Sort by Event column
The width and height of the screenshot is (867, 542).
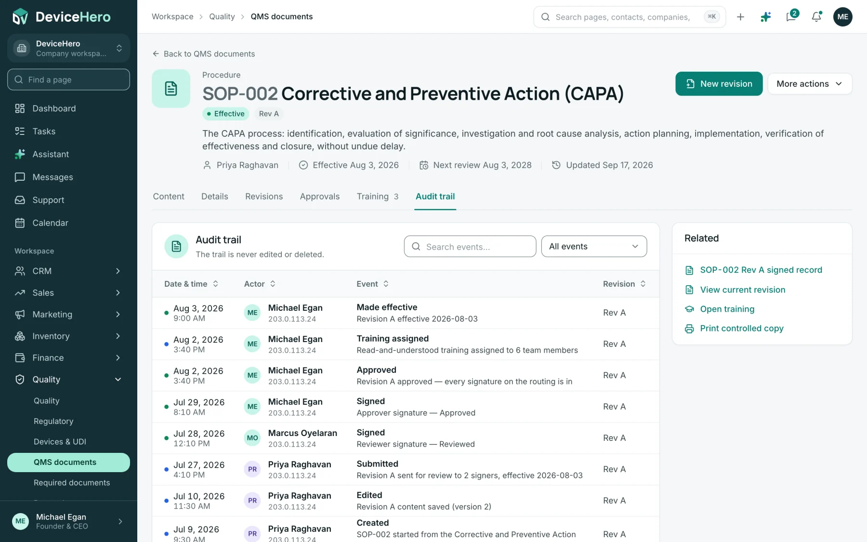pos(373,284)
